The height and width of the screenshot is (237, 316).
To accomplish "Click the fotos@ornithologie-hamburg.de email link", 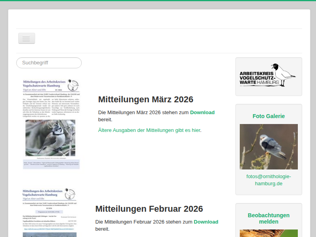I will pos(269,180).
